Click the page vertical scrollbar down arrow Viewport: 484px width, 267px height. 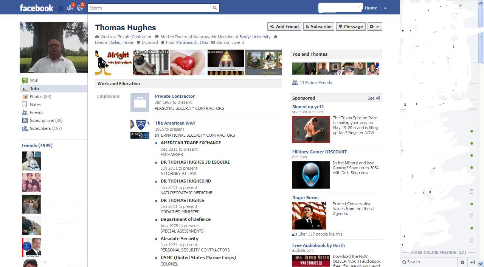coord(481,264)
